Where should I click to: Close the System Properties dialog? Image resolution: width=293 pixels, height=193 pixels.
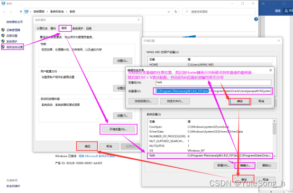pos(139,20)
